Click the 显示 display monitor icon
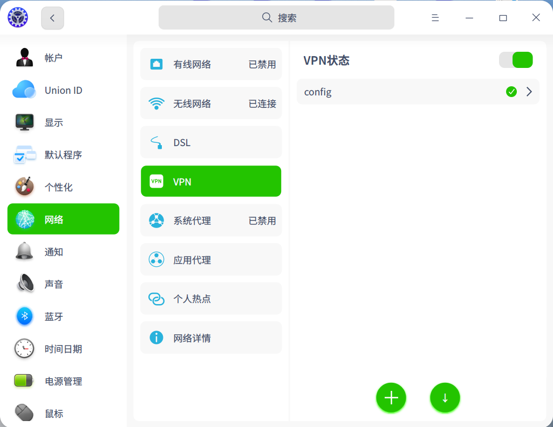 pyautogui.click(x=24, y=122)
